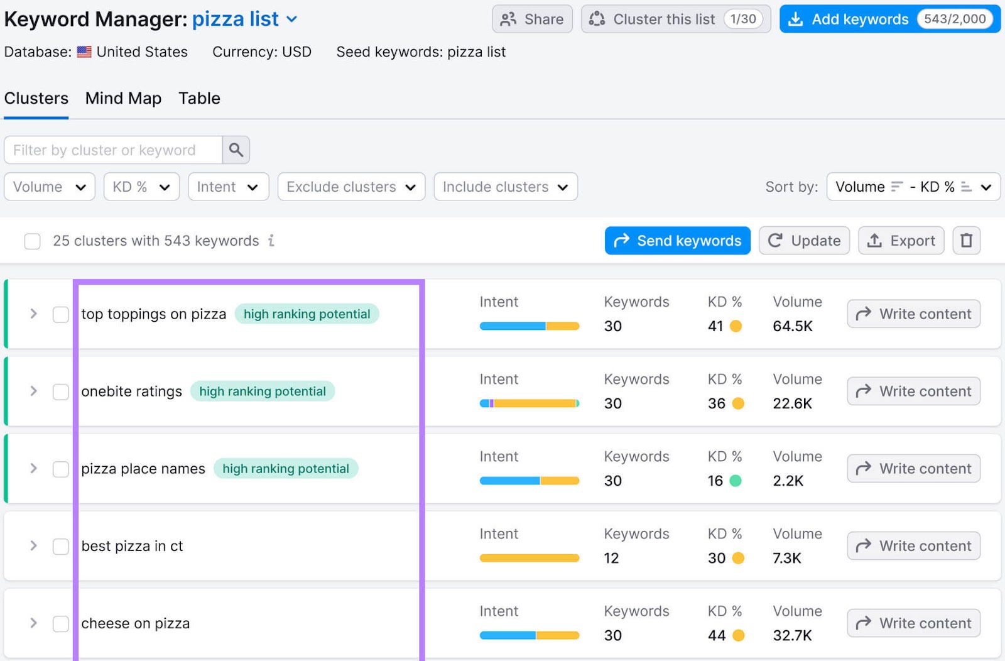1005x661 pixels.
Task: Open the Sort by Volume dropdown
Action: click(x=912, y=187)
